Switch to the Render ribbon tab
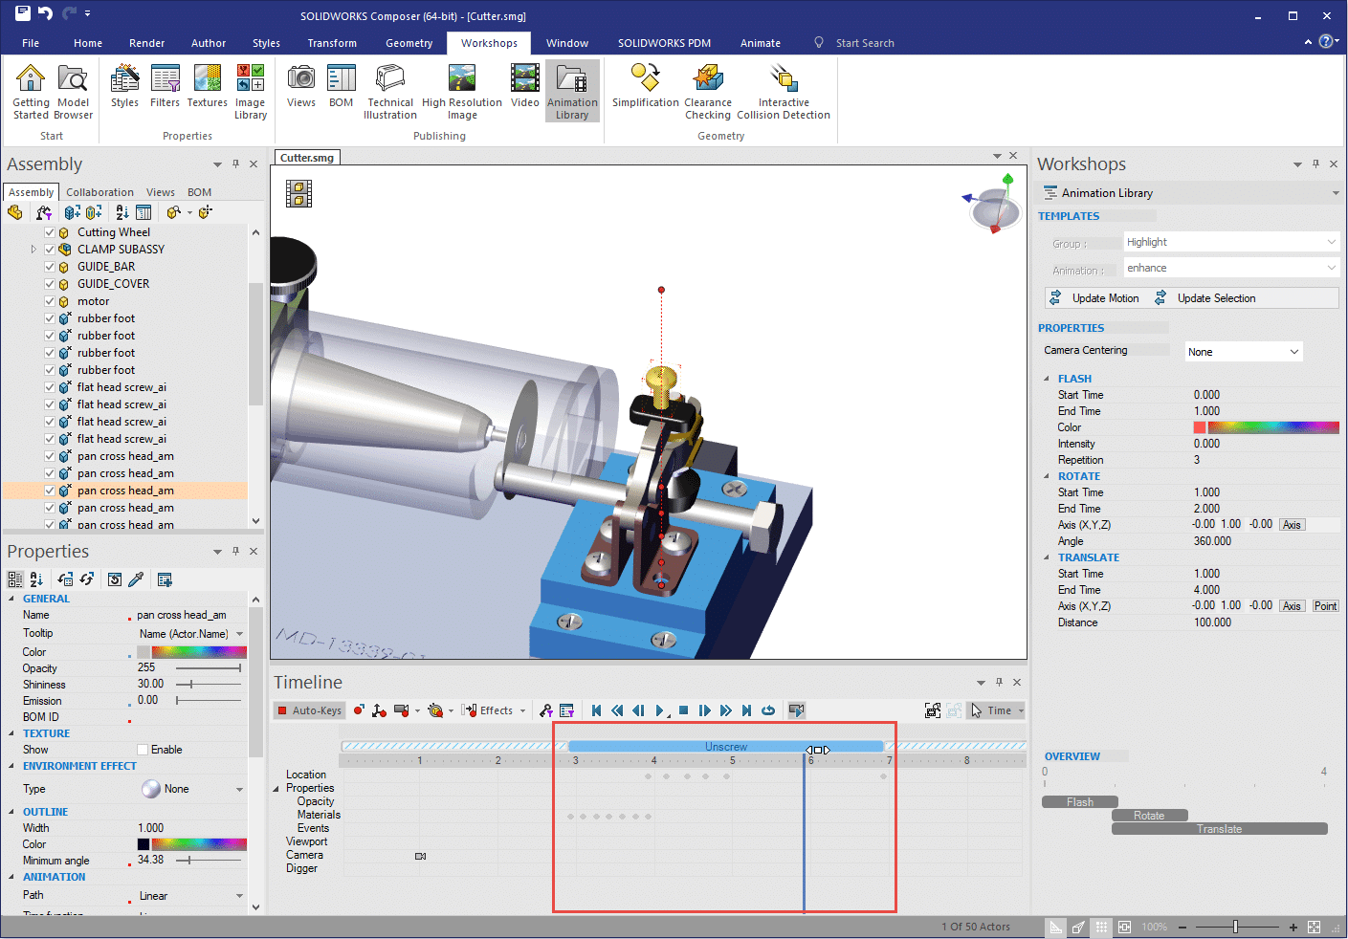 pos(146,43)
